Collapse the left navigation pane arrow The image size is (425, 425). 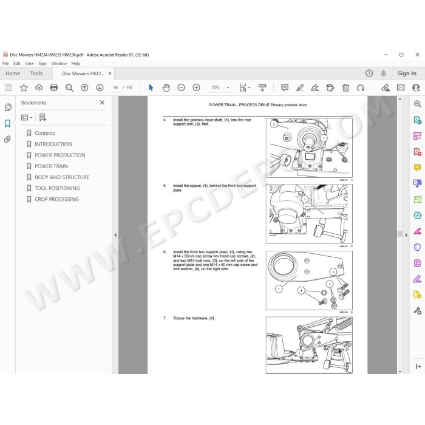pyautogui.click(x=115, y=235)
